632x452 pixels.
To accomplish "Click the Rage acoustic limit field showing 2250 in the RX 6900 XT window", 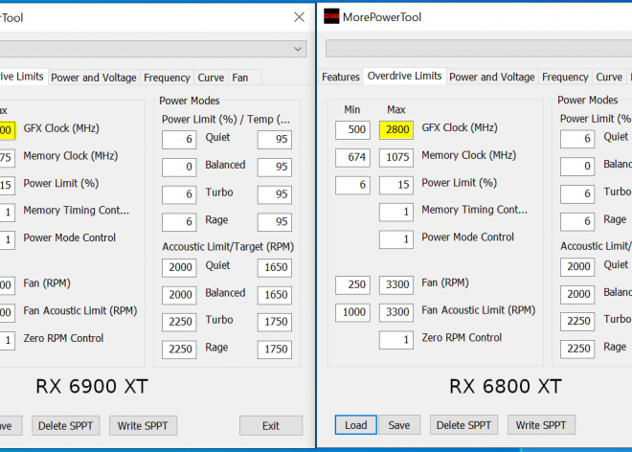I will 179,350.
